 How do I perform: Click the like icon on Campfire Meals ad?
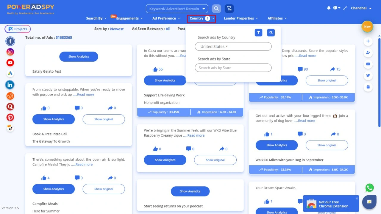44,178
